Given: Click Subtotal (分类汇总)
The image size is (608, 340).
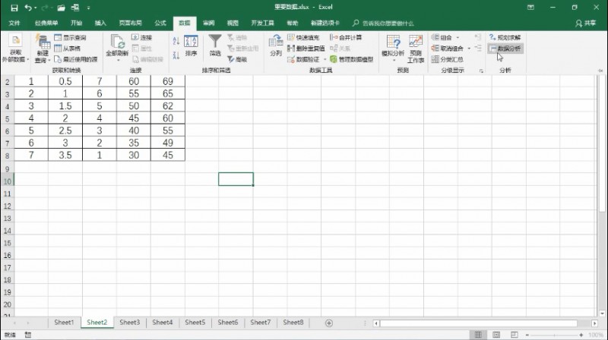Looking at the screenshot, I should pos(448,59).
